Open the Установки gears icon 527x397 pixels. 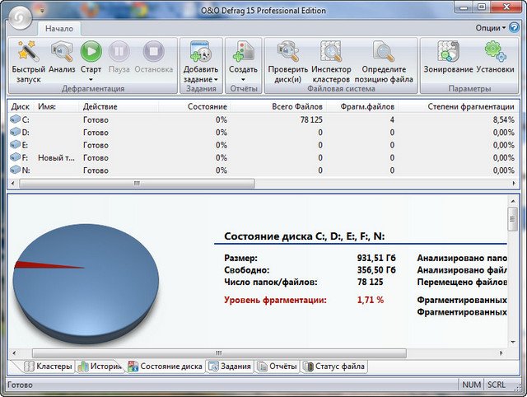tap(496, 51)
